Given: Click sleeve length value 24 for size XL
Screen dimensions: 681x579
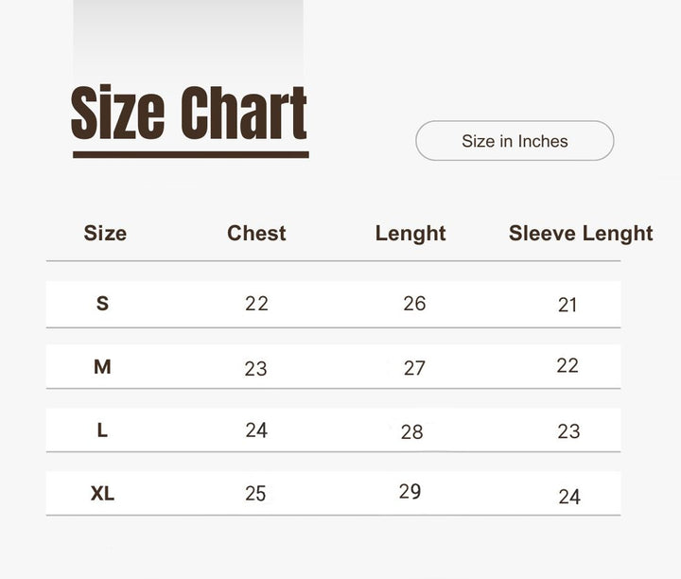Looking at the screenshot, I should click(569, 497).
